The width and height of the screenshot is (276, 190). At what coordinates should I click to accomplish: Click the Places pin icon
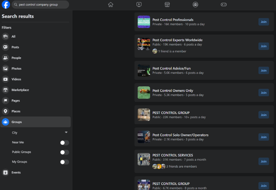tap(6, 111)
